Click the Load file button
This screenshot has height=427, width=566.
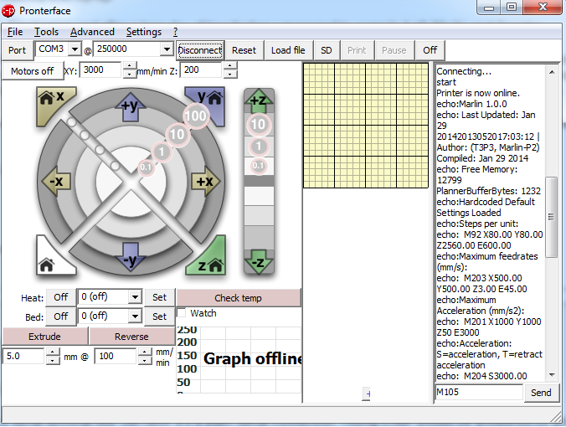pos(288,50)
